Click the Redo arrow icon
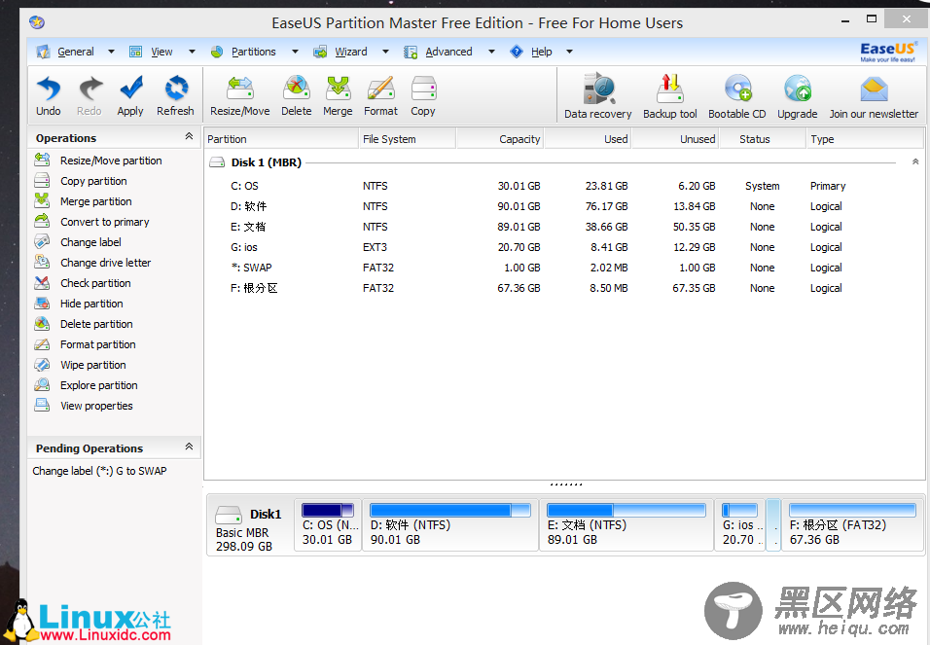Viewport: 930px width, 645px height. click(x=89, y=89)
